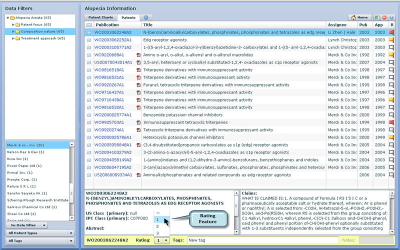Viewport: 400px width, 250px height.
Task: Open the All Patent Types dropdown
Action: coord(27,233)
